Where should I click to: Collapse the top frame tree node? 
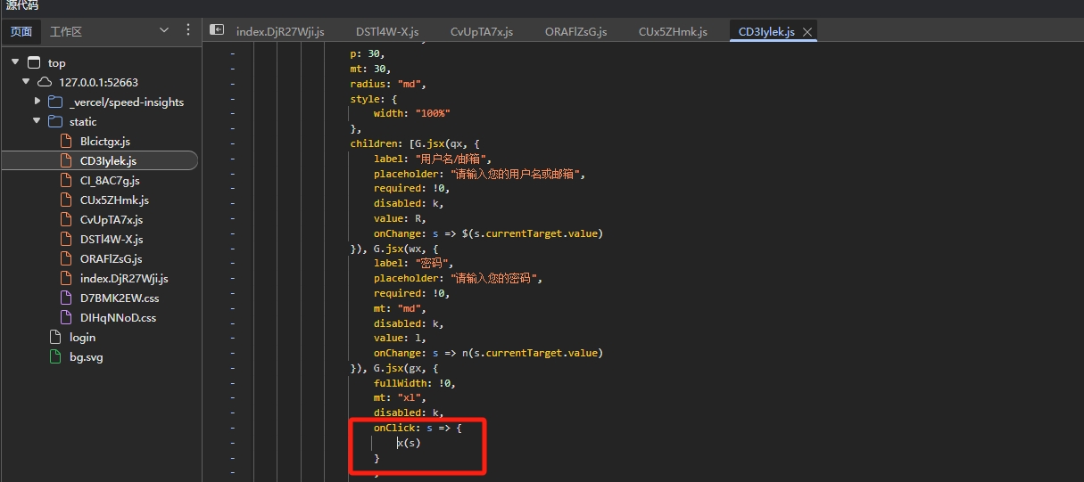coord(15,62)
